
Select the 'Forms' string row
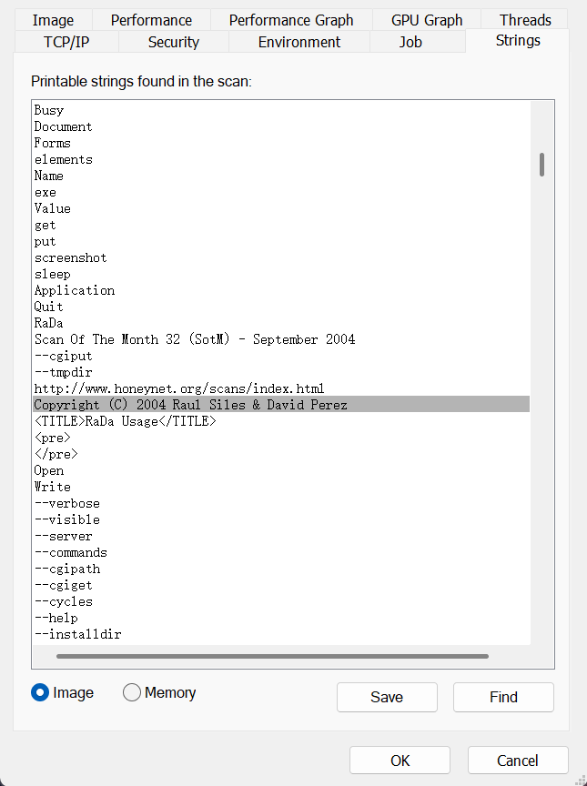(x=281, y=143)
